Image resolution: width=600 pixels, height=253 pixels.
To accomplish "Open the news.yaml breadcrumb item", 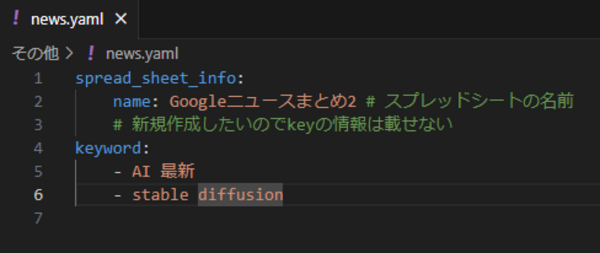I will pyautogui.click(x=142, y=54).
